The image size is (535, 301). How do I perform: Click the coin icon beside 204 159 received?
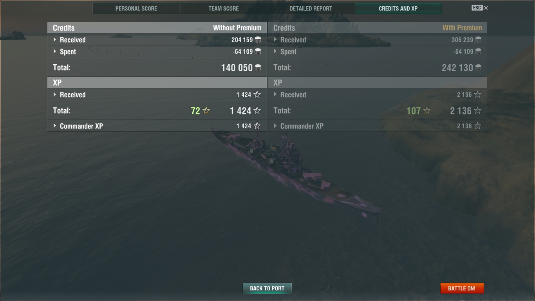(258, 40)
